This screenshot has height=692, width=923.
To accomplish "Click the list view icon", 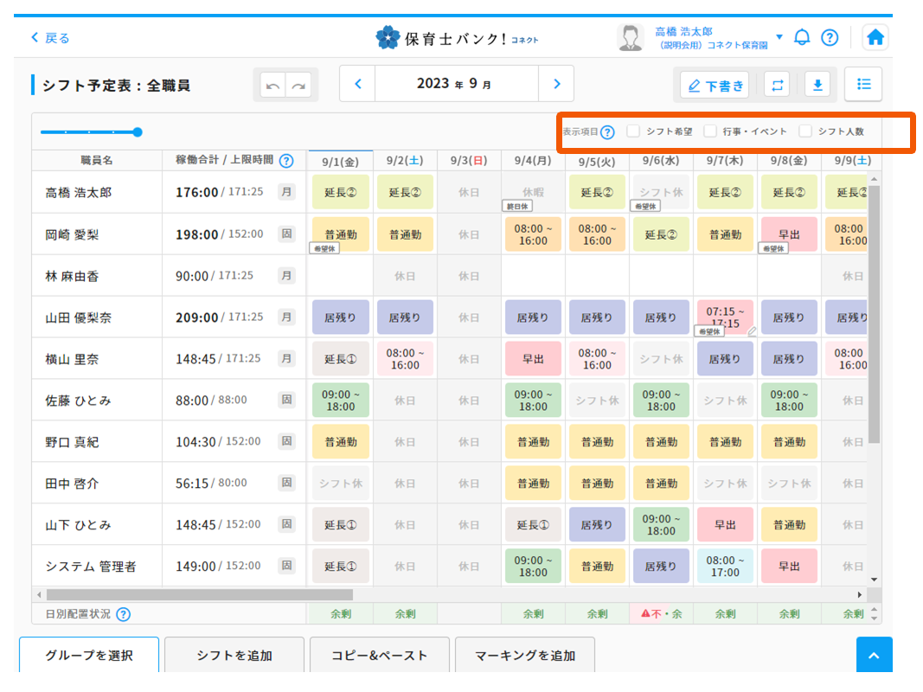I will (x=862, y=84).
